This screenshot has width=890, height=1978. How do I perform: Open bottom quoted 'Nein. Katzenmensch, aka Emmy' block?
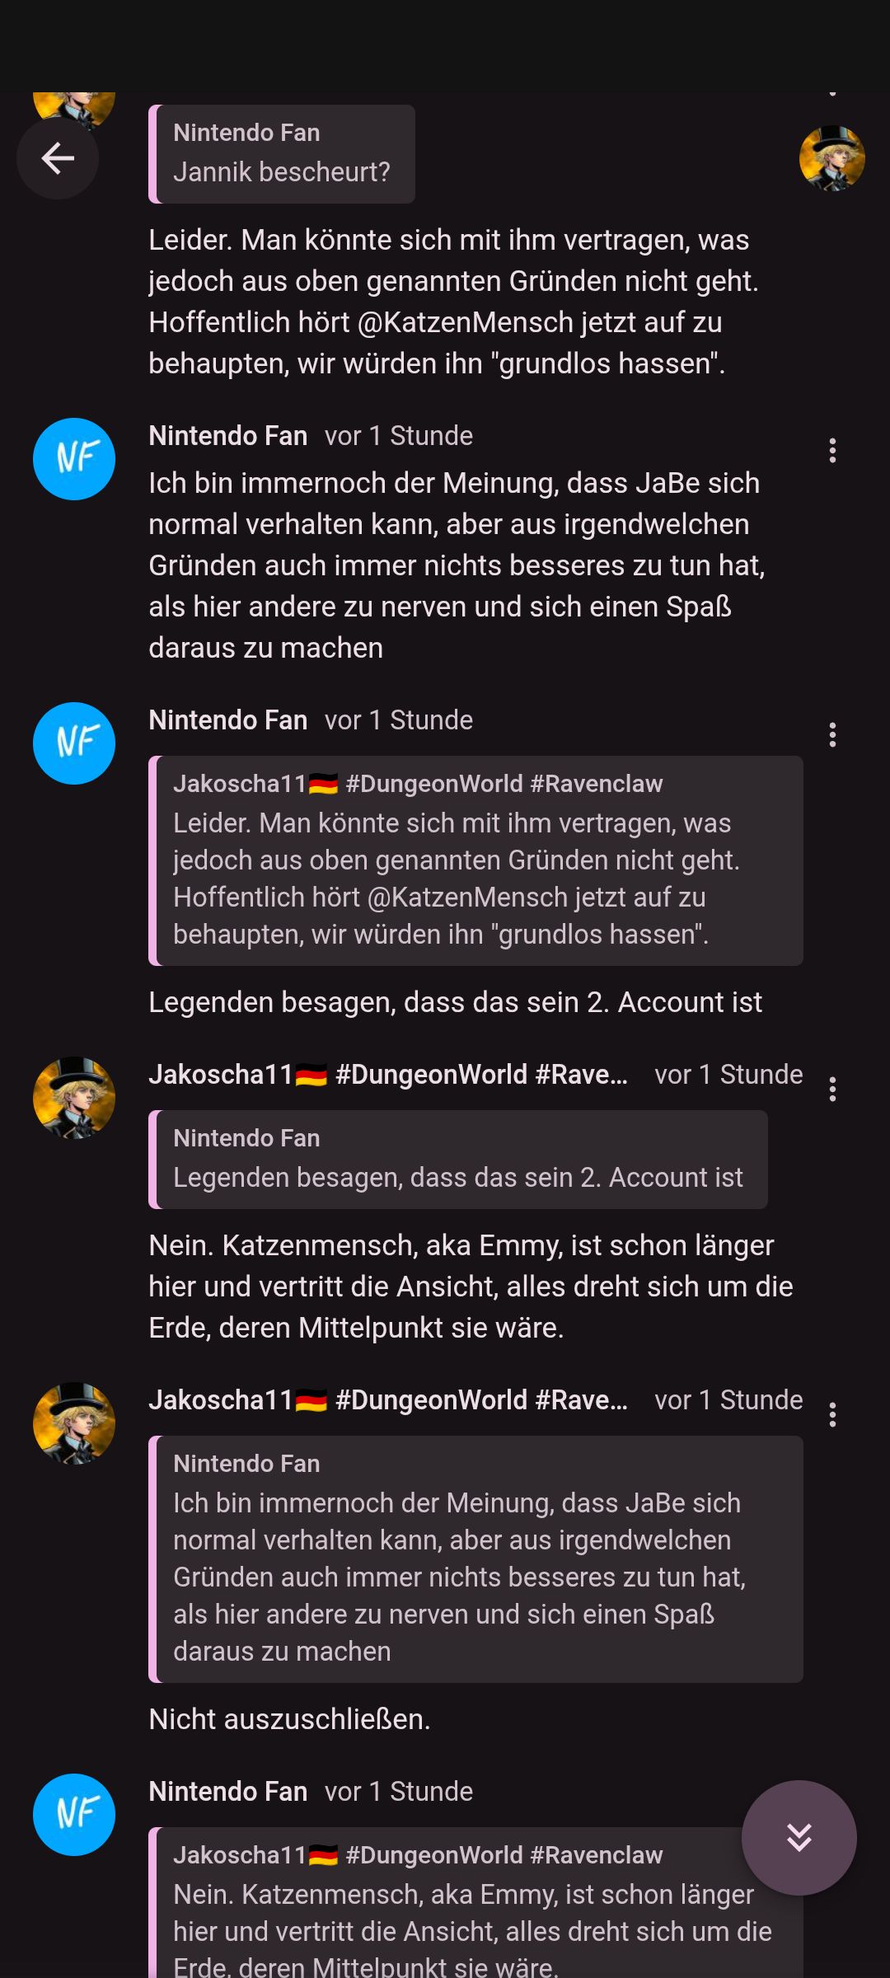pyautogui.click(x=475, y=1902)
